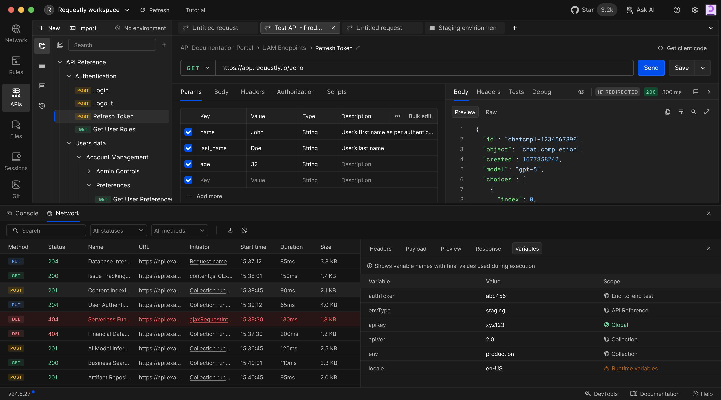Select the Get User Roles request
This screenshot has width=721, height=400.
pos(112,129)
